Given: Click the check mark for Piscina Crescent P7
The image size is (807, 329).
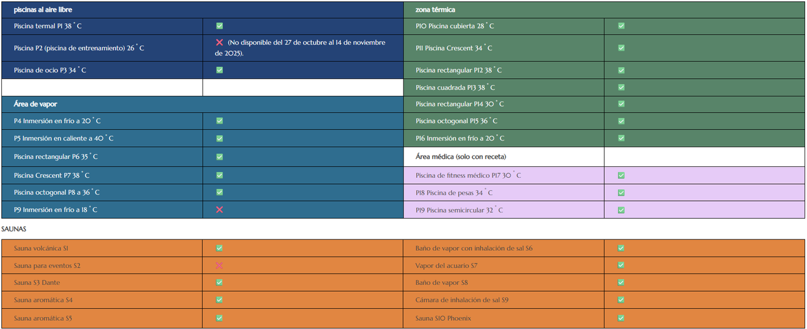Looking at the screenshot, I should pos(219,175).
